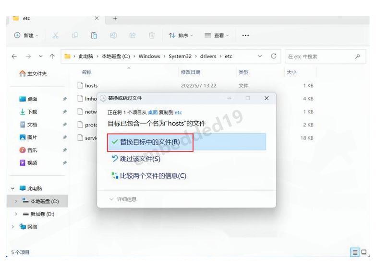Select the protocol file icon
Image resolution: width=376 pixels, height=274 pixels.
click(x=80, y=125)
